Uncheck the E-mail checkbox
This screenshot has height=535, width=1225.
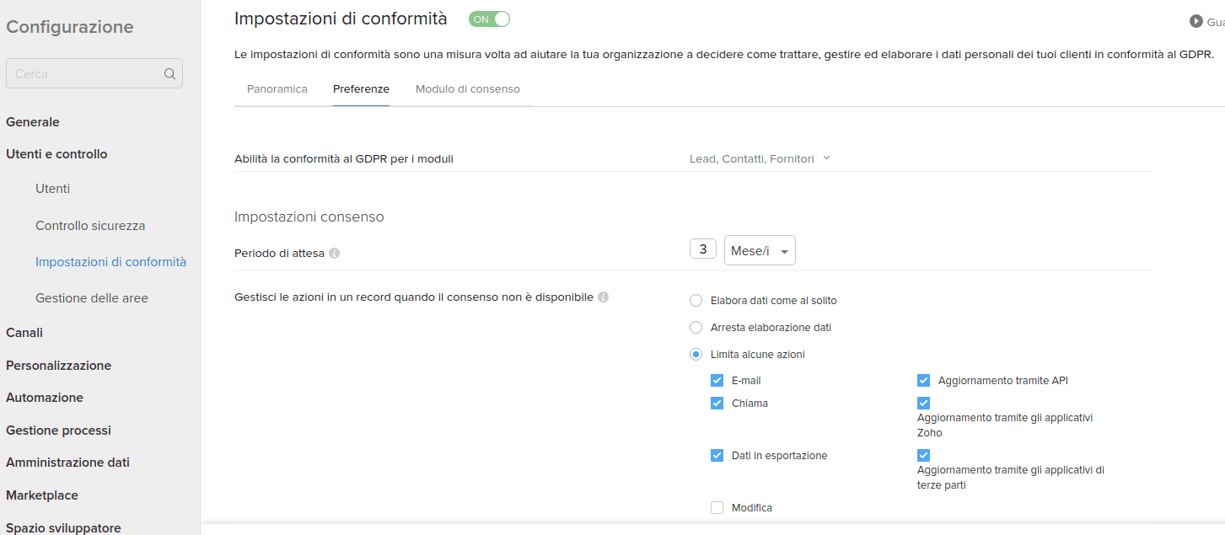pos(717,381)
